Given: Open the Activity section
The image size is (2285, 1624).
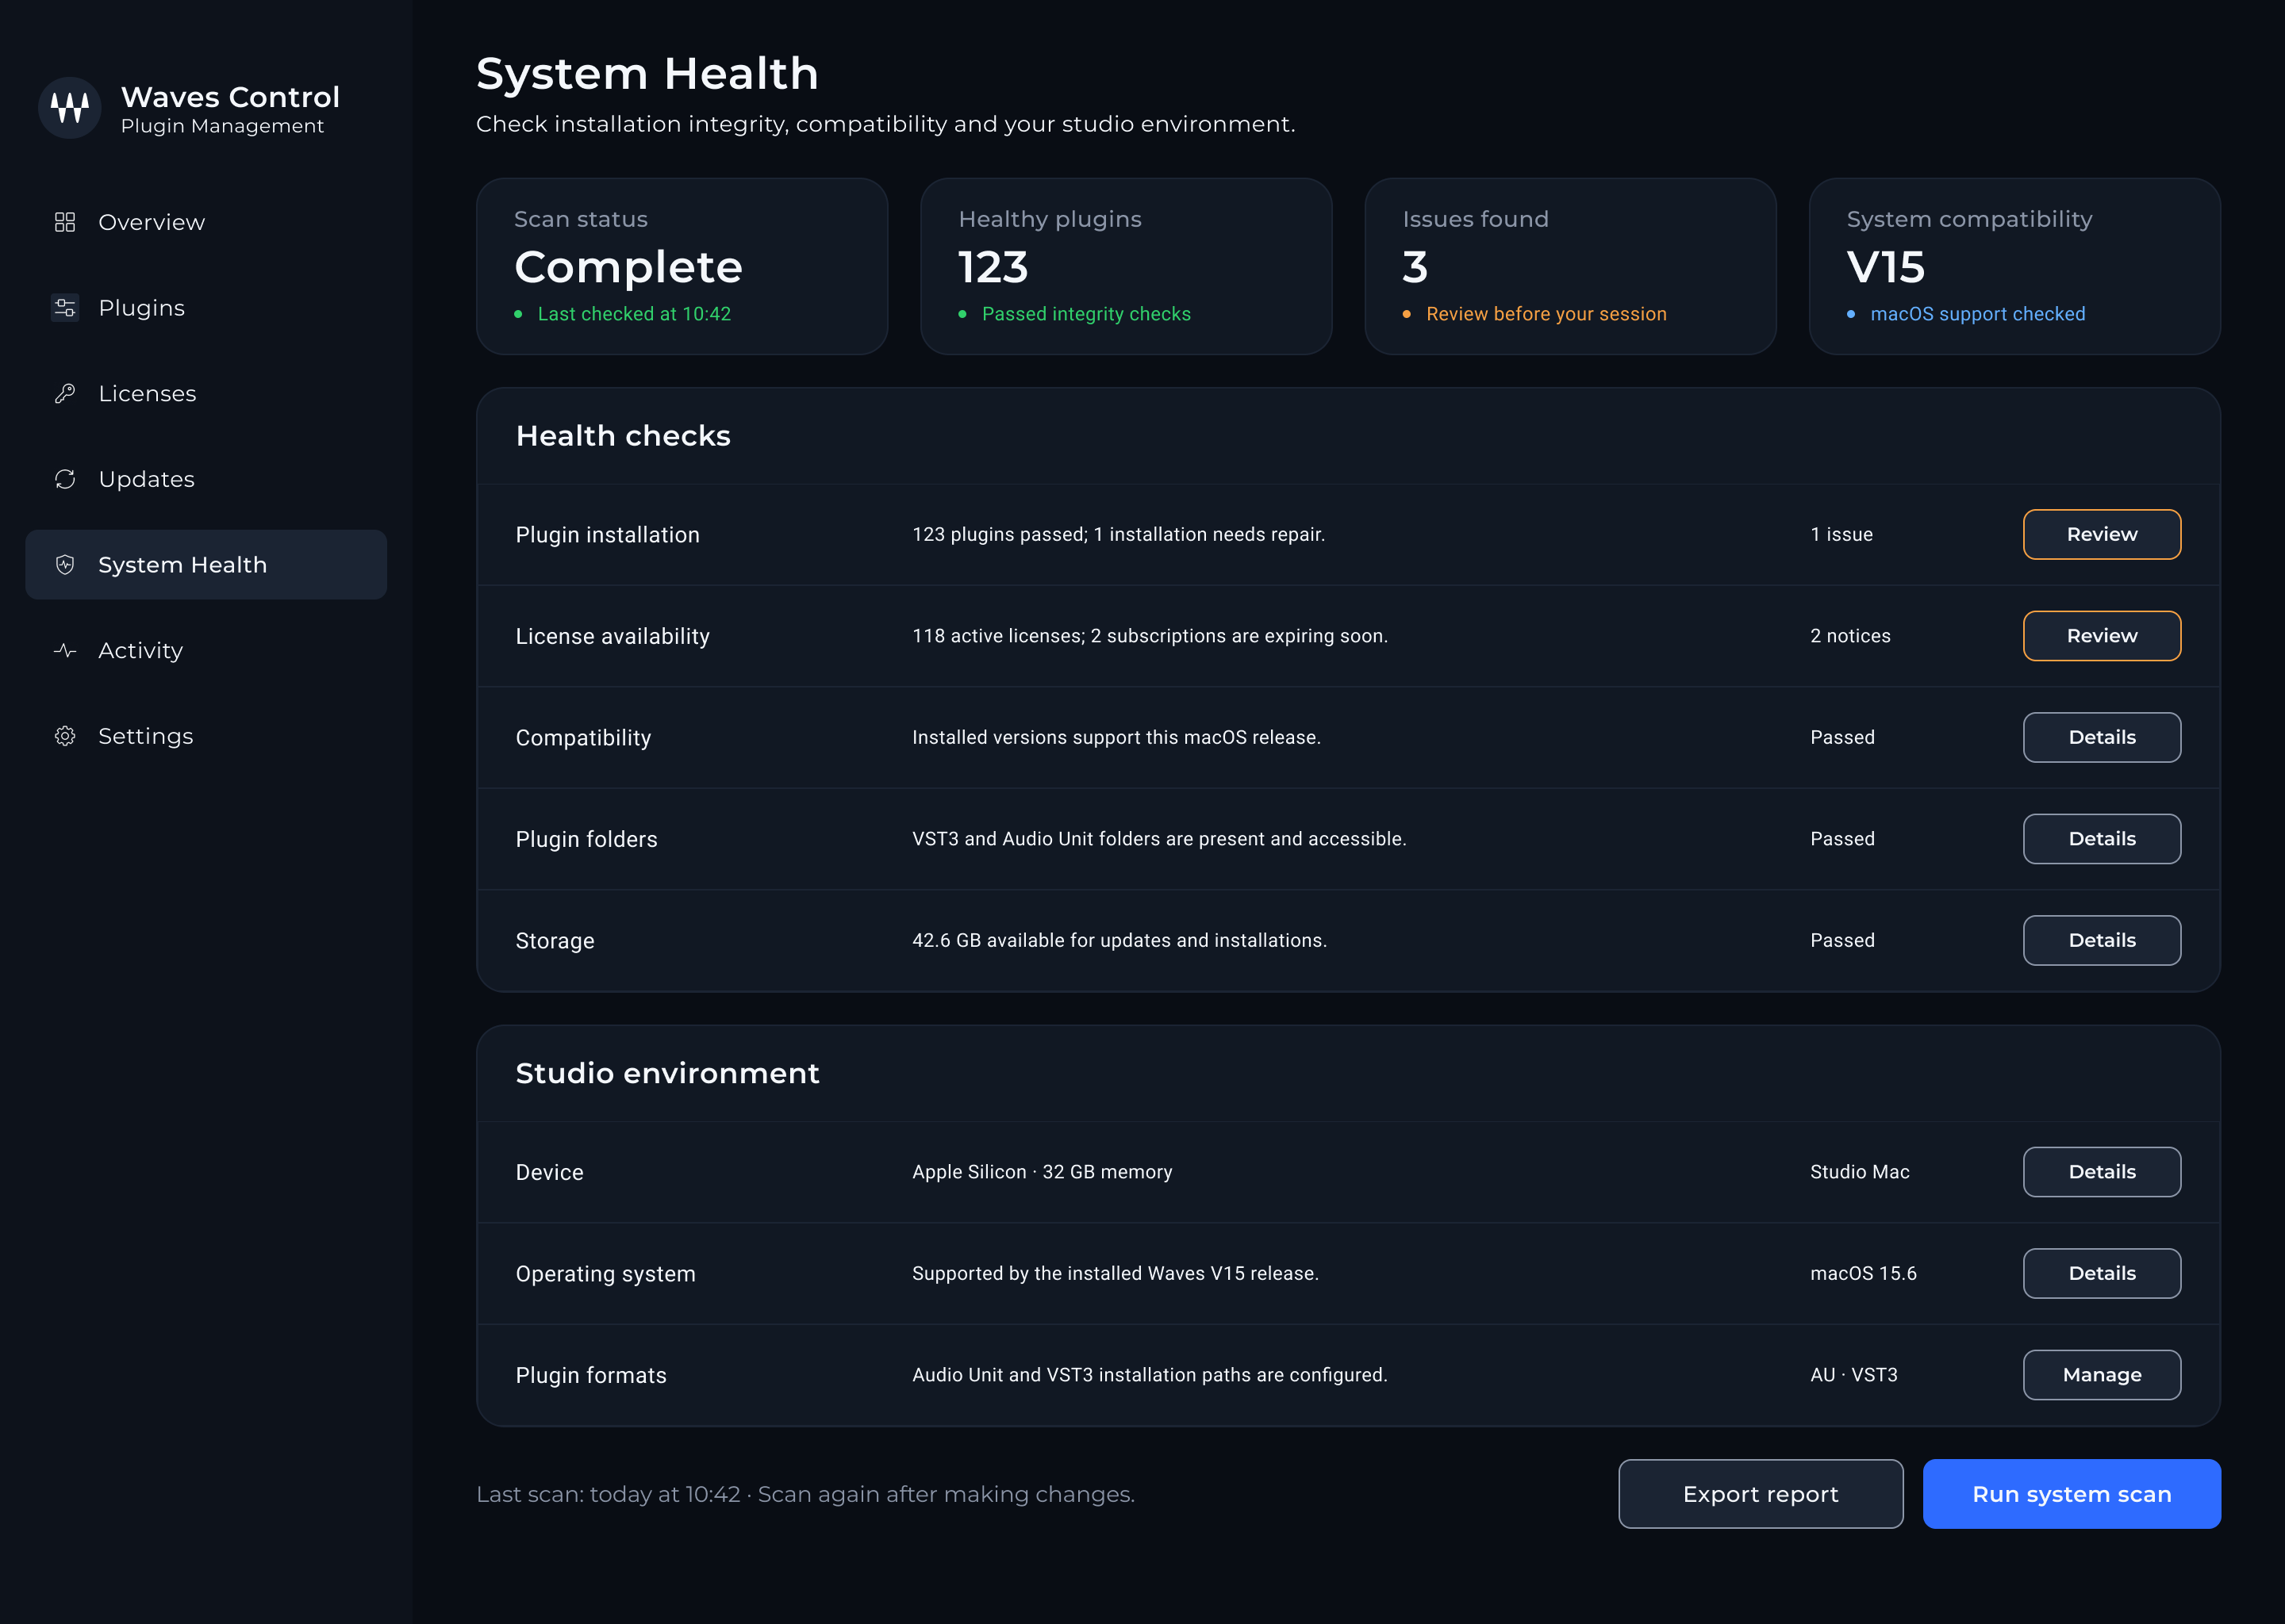Looking at the screenshot, I should pos(206,651).
